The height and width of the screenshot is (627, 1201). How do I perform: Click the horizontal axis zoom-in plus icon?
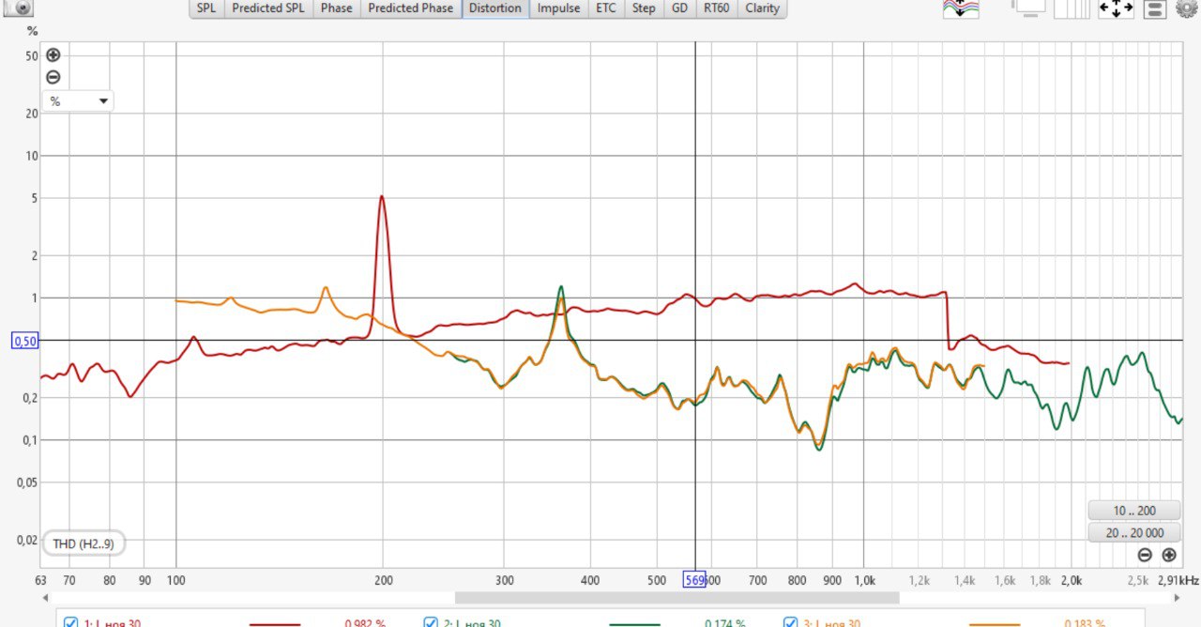[1169, 555]
